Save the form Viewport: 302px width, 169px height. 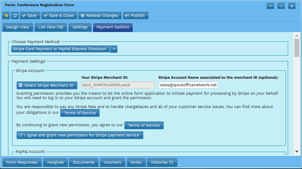click(x=30, y=16)
